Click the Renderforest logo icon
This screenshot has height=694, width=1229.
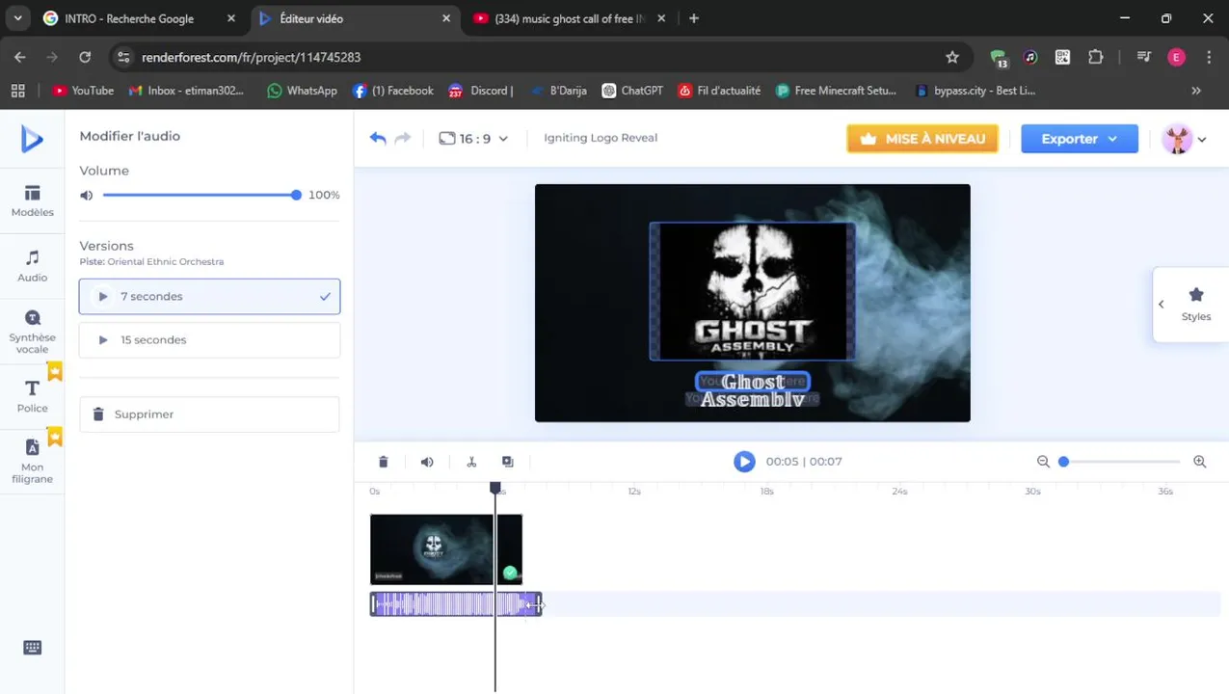click(x=32, y=139)
